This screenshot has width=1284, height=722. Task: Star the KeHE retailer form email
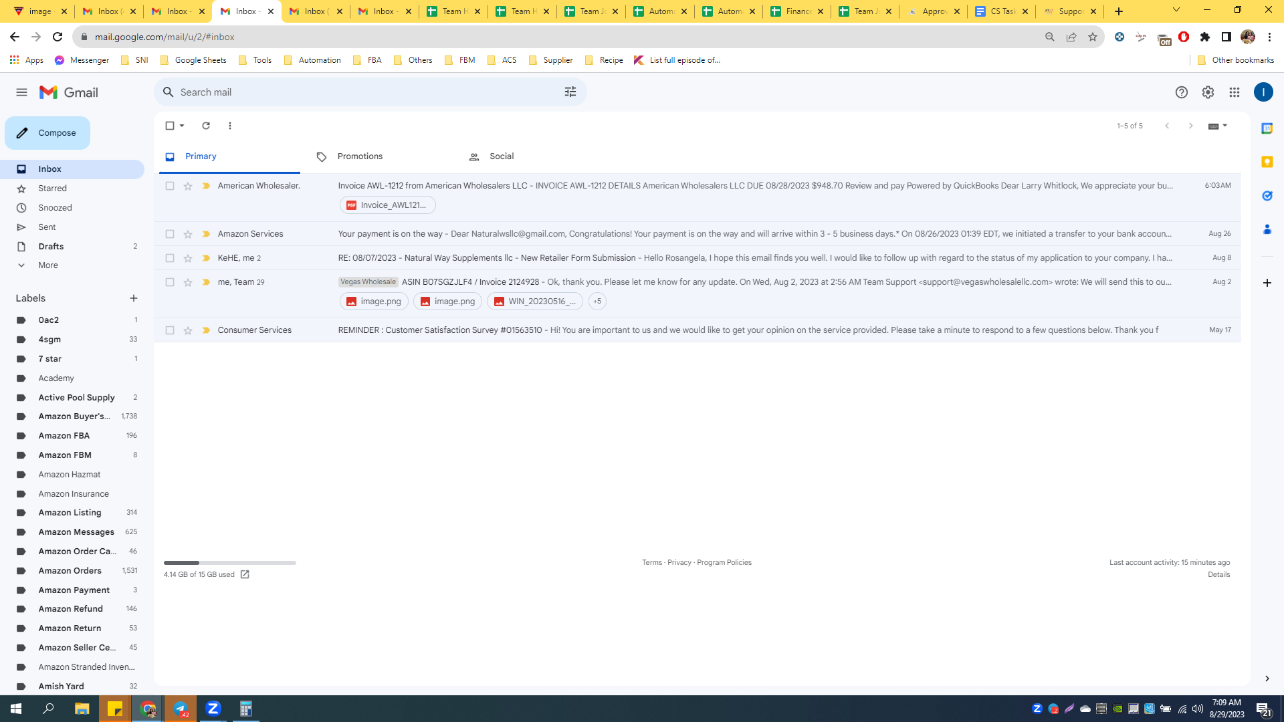point(188,258)
